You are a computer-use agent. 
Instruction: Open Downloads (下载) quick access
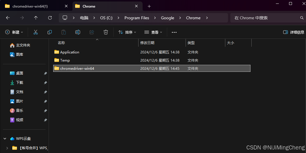pos(17,83)
